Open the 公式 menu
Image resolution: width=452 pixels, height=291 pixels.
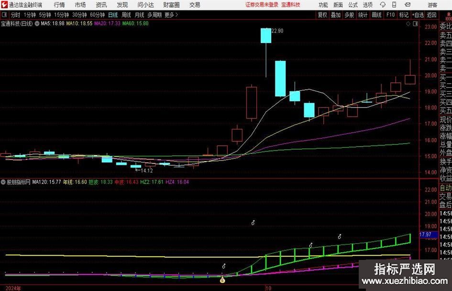pyautogui.click(x=353, y=5)
